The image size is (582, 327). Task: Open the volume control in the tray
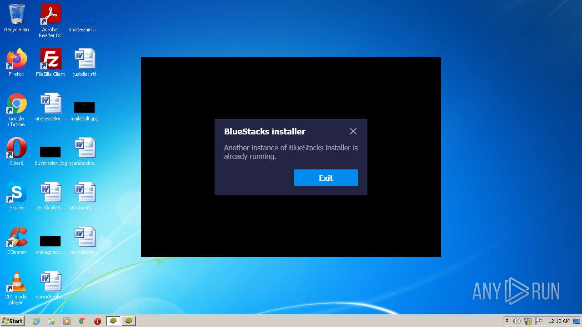coord(517,321)
